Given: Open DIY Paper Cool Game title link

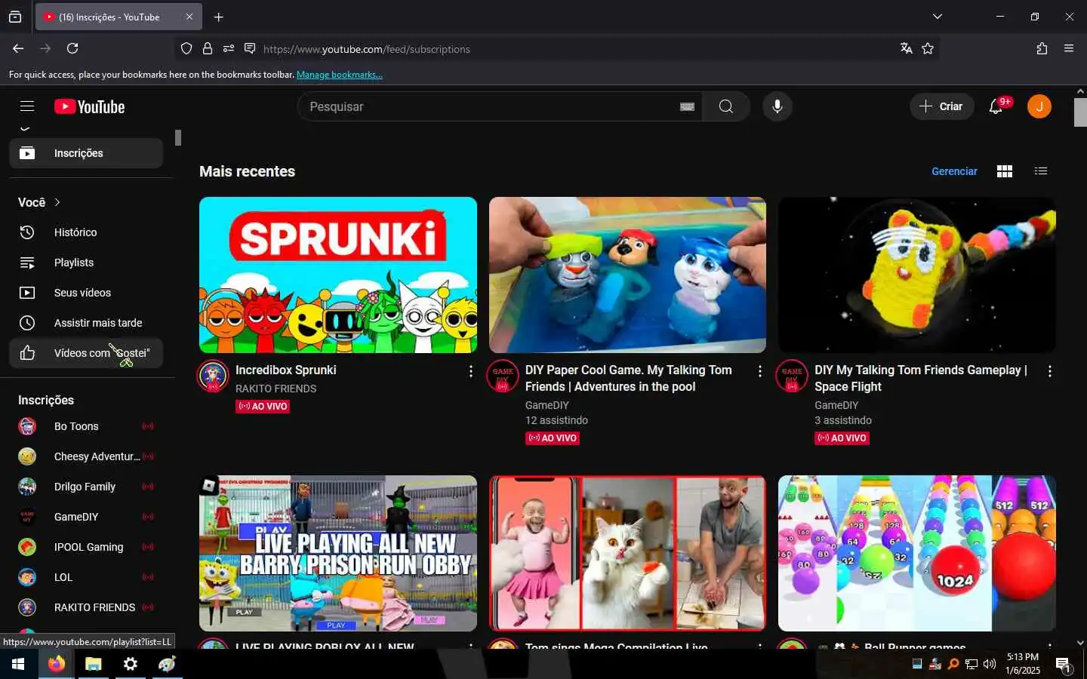Looking at the screenshot, I should [x=629, y=378].
